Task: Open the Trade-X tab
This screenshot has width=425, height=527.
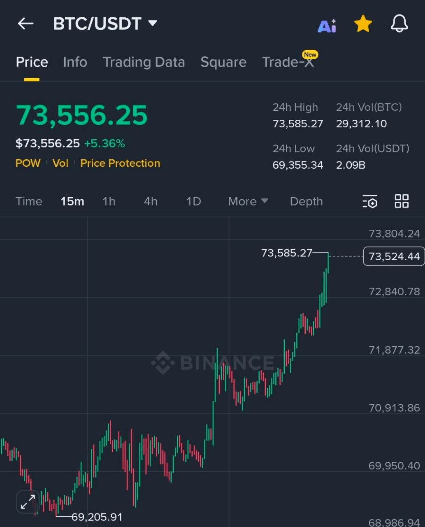Action: point(288,62)
